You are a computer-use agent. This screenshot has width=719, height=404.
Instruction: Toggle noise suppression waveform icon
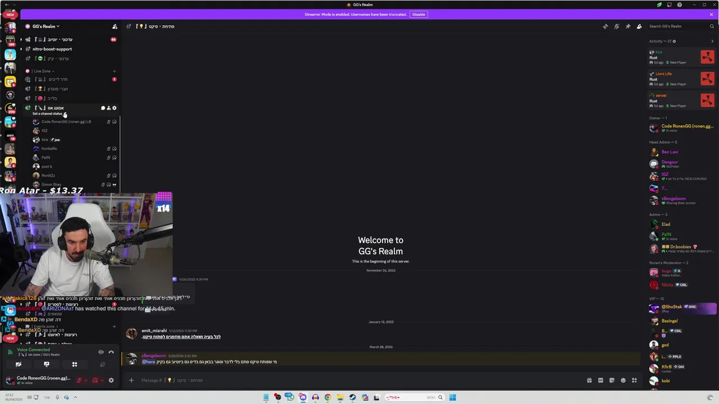101,352
